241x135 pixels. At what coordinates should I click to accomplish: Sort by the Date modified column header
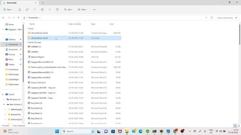(x=79, y=24)
